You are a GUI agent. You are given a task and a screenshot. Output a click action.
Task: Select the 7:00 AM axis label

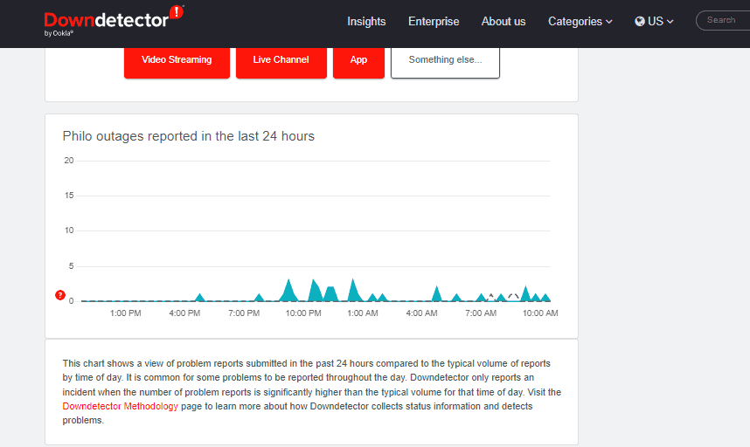[x=481, y=313]
